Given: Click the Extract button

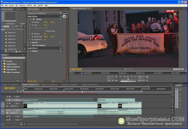Looking at the screenshot, I should [143, 80].
